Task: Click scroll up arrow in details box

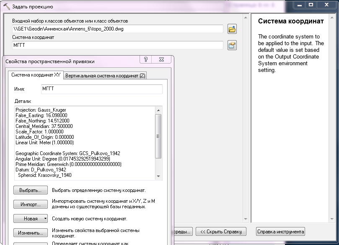Action: click(x=158, y=110)
